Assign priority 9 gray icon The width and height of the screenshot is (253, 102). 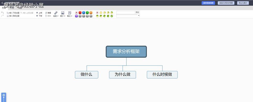[x=91, y=16]
